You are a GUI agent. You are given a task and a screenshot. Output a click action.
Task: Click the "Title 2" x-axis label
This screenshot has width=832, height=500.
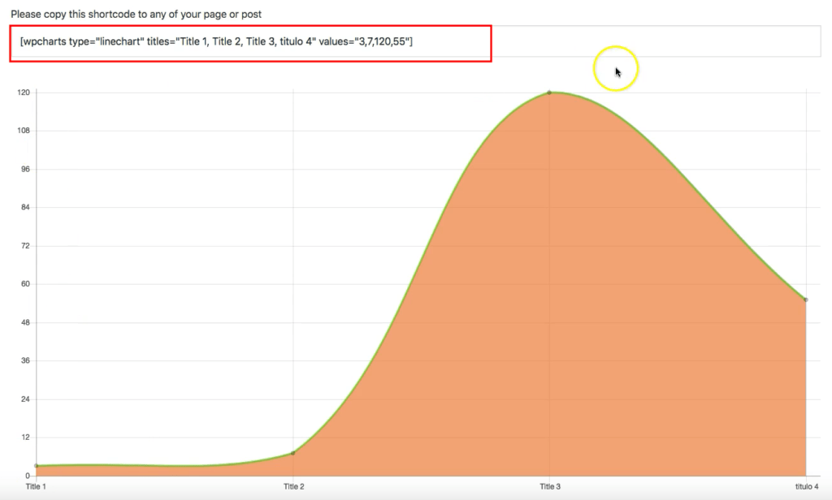[x=294, y=487]
